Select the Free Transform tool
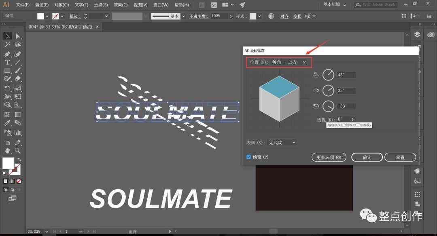Screen dimensions: 437x236 [x=17, y=97]
